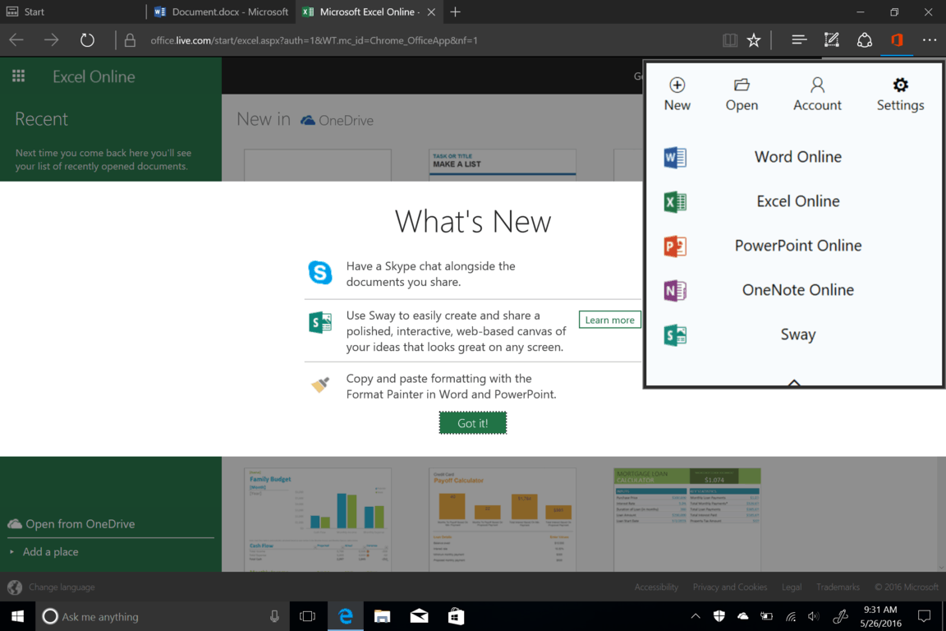Open the Legal footer link

[792, 587]
